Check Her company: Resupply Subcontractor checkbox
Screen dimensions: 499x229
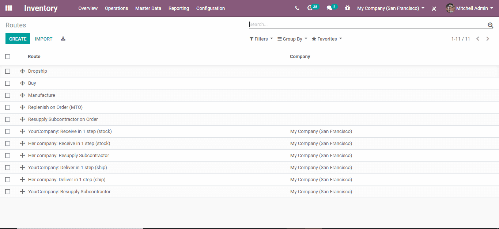click(x=8, y=156)
